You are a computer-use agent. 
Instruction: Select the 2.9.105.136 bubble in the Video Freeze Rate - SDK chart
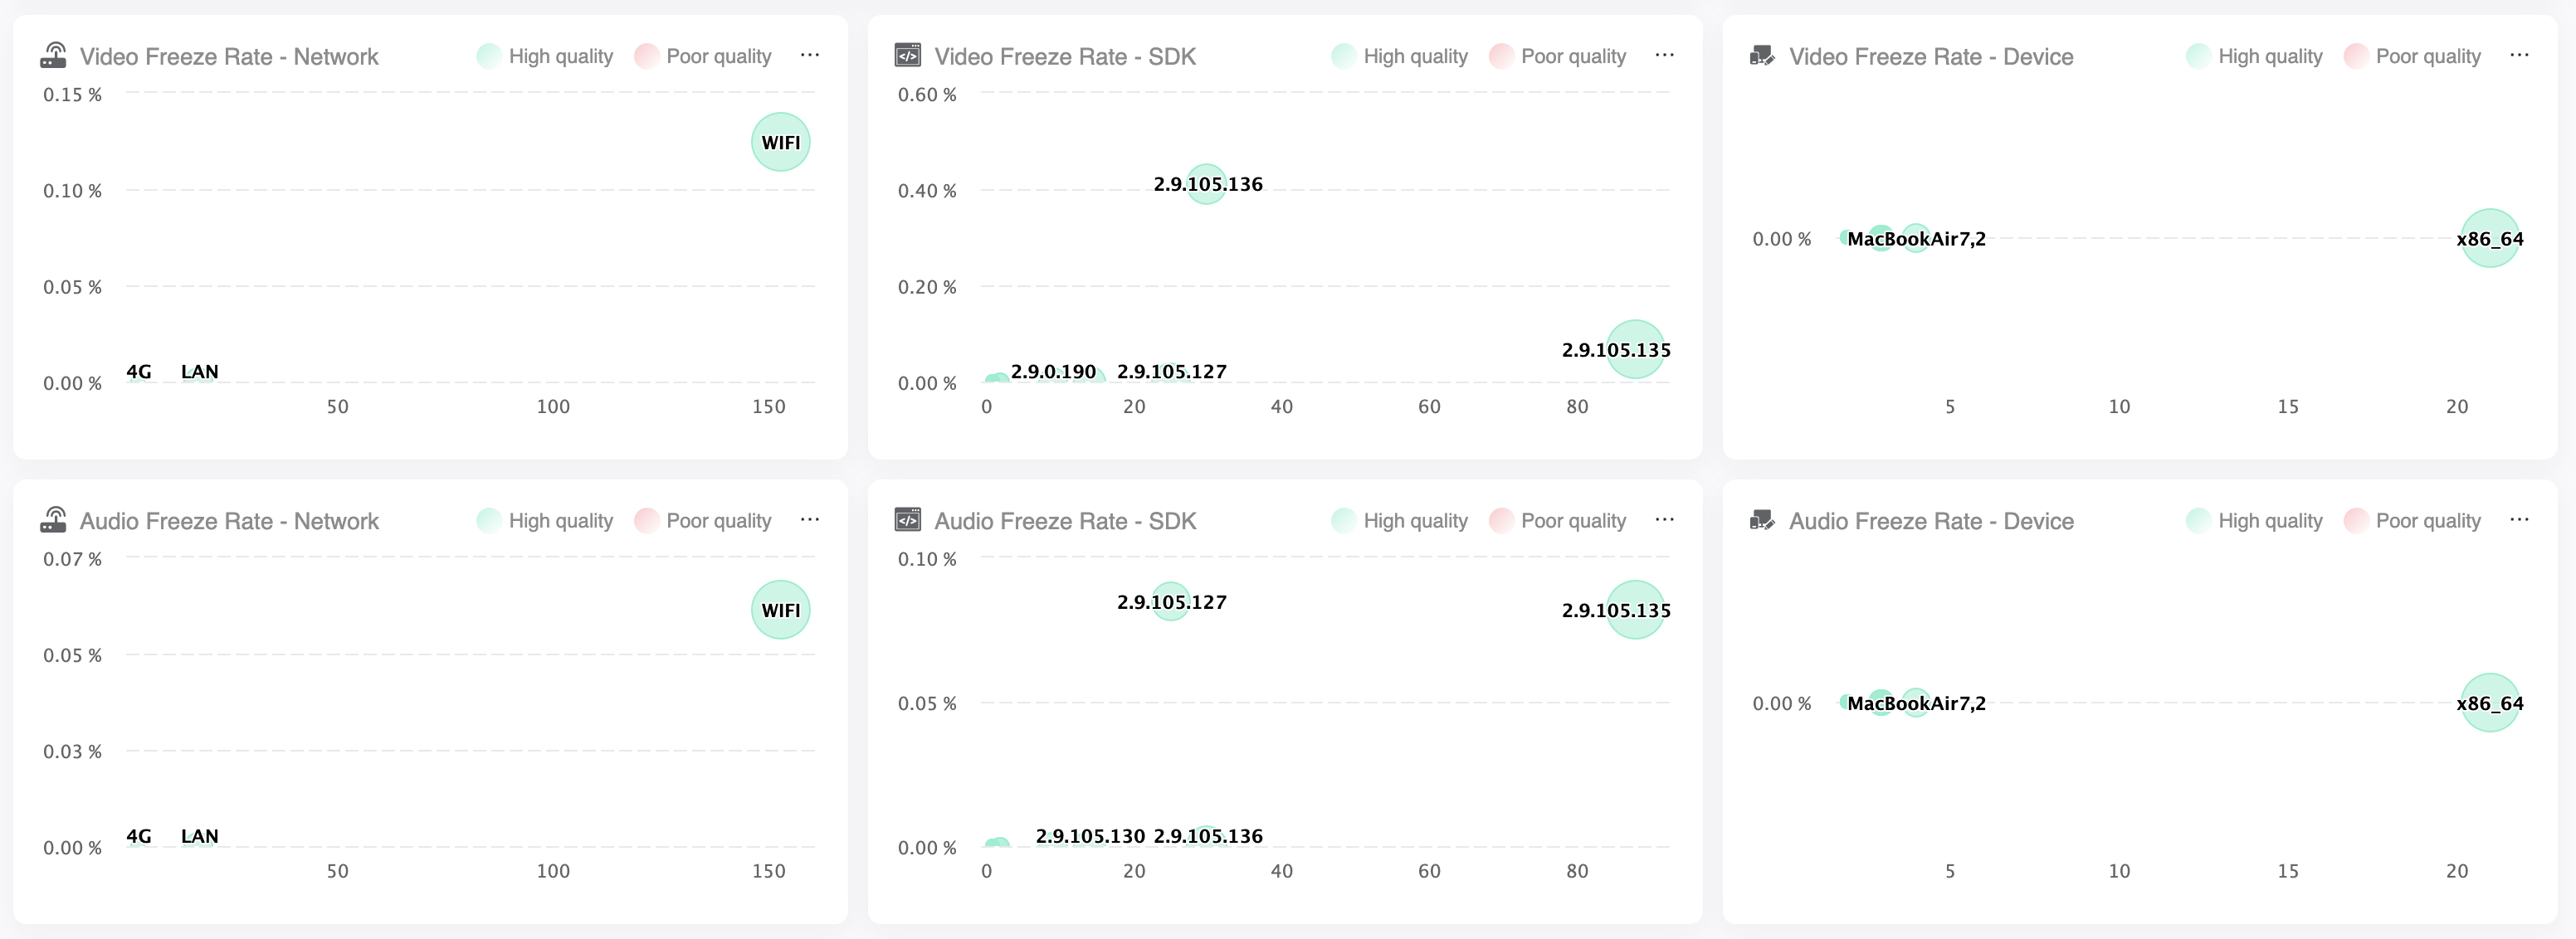[1206, 184]
